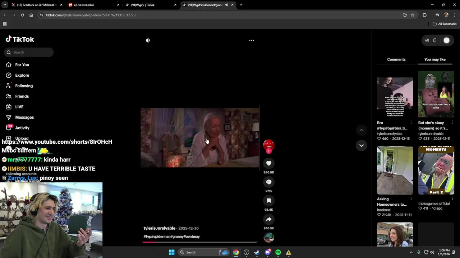Click the coin icon at top right
The height and width of the screenshot is (258, 460).
click(427, 40)
